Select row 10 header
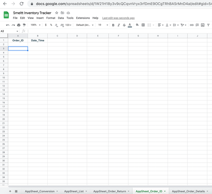 4,77
